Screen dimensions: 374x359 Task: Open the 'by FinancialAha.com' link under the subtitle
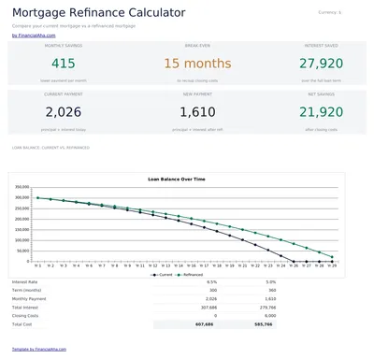34,36
